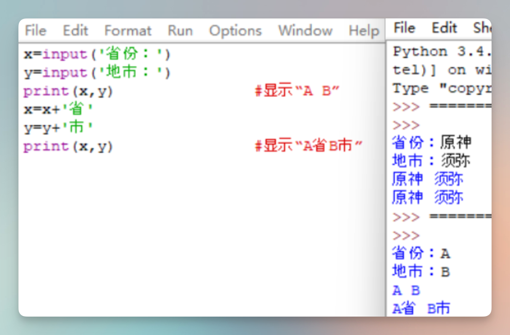This screenshot has height=335, width=510.
Task: Click the shell line “地市：须弥”
Action: [x=432, y=161]
